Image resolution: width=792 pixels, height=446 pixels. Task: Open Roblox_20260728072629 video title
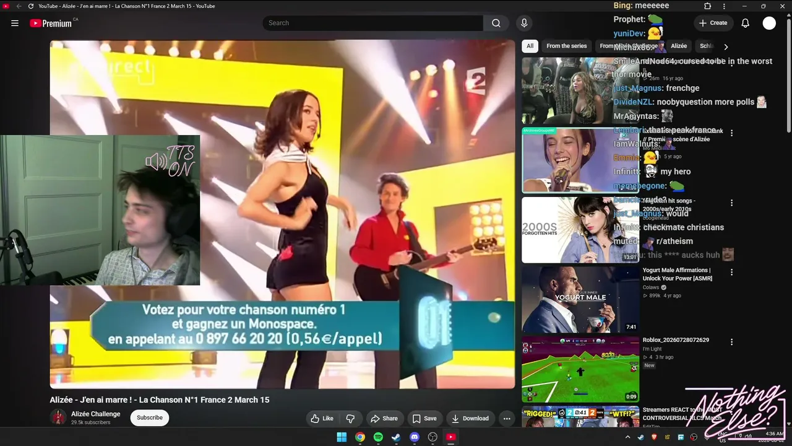click(676, 340)
